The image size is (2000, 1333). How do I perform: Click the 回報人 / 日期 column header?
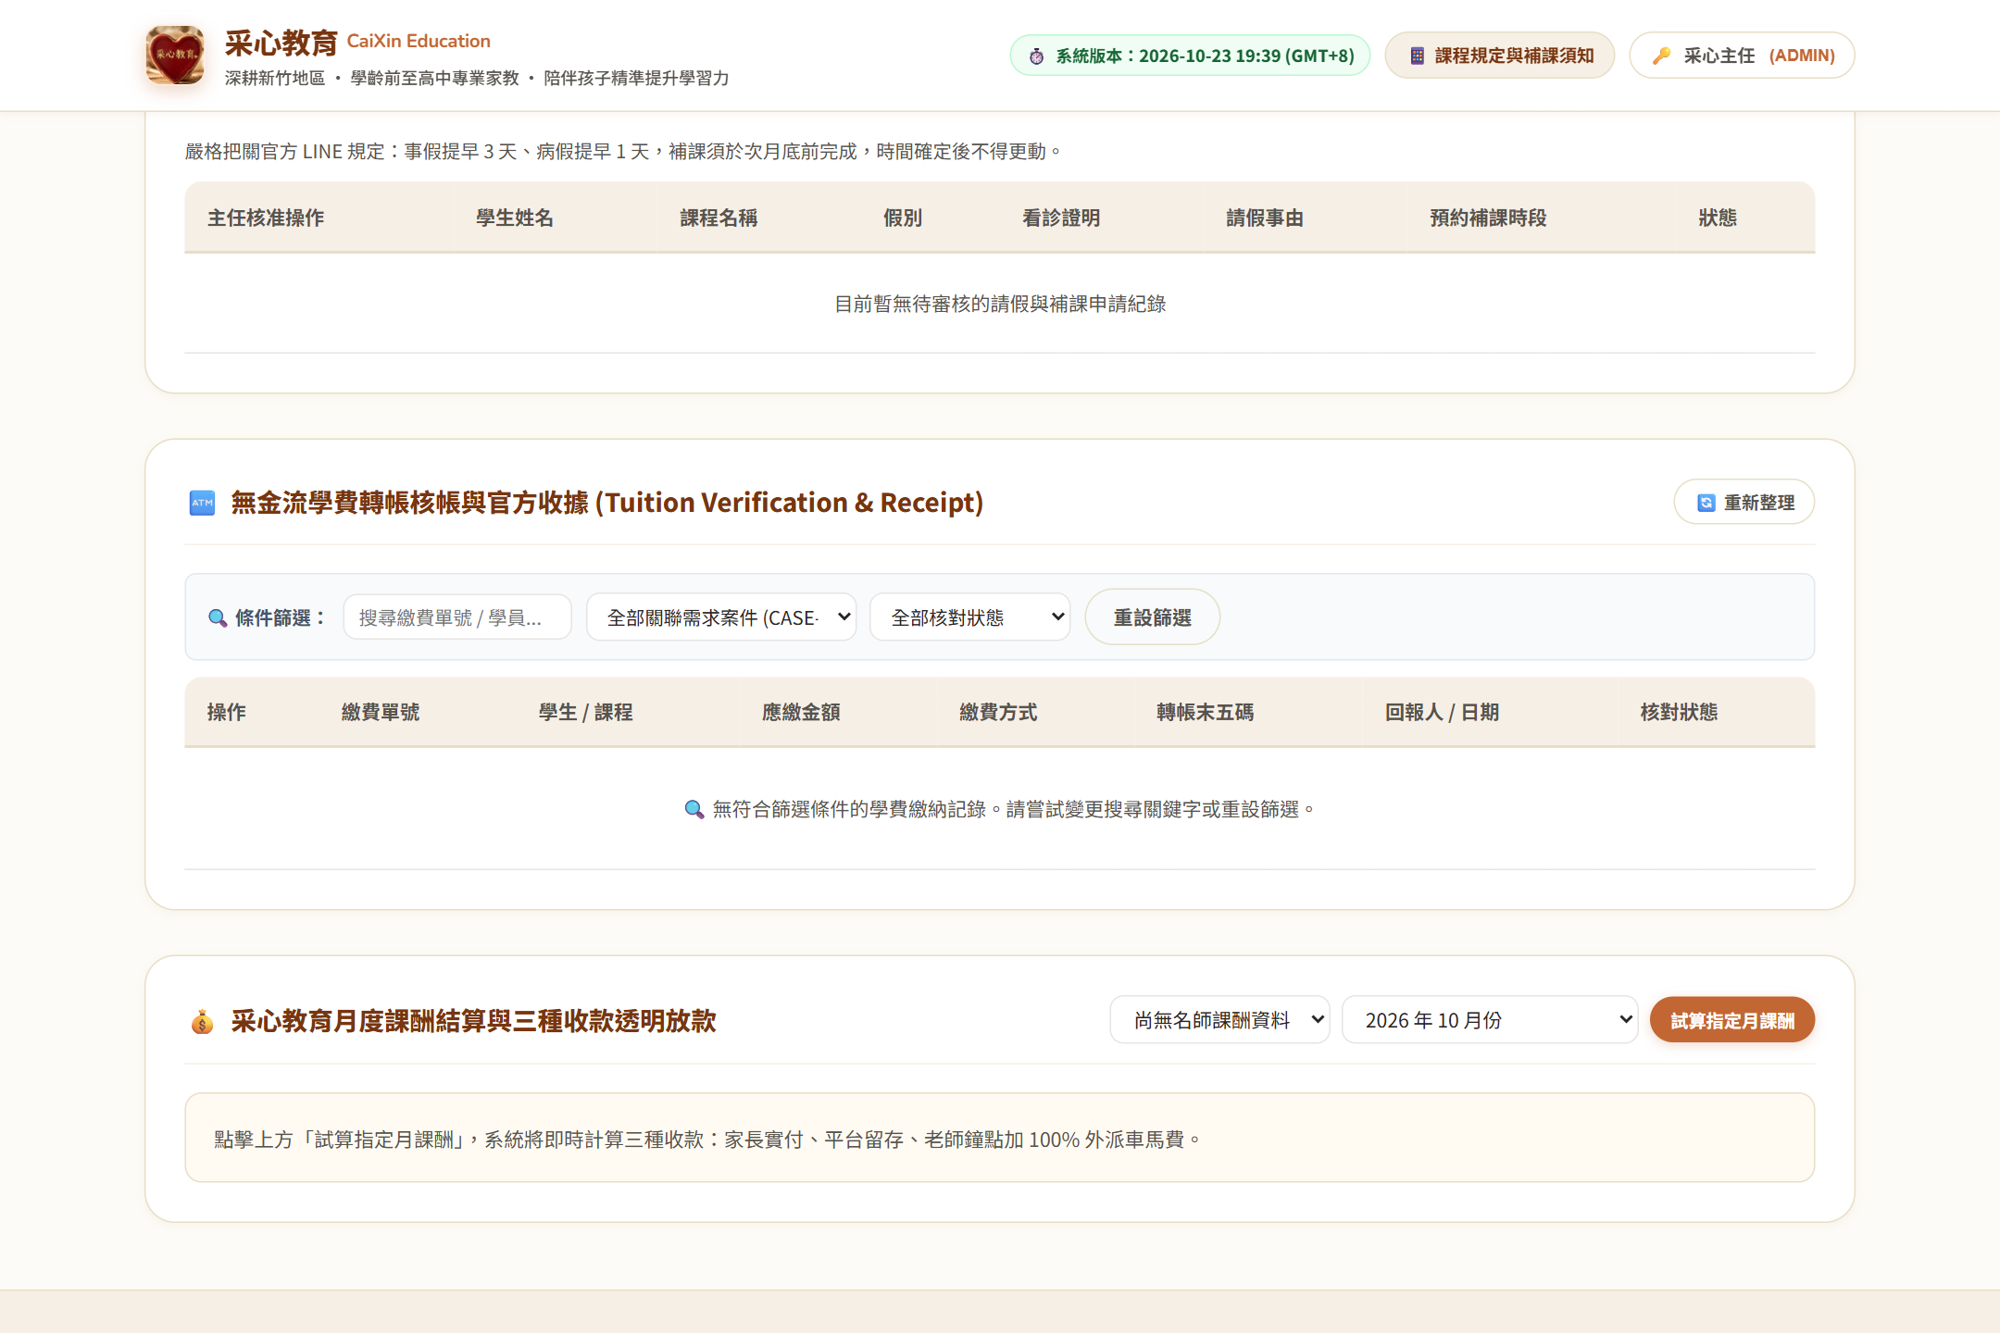click(1442, 713)
